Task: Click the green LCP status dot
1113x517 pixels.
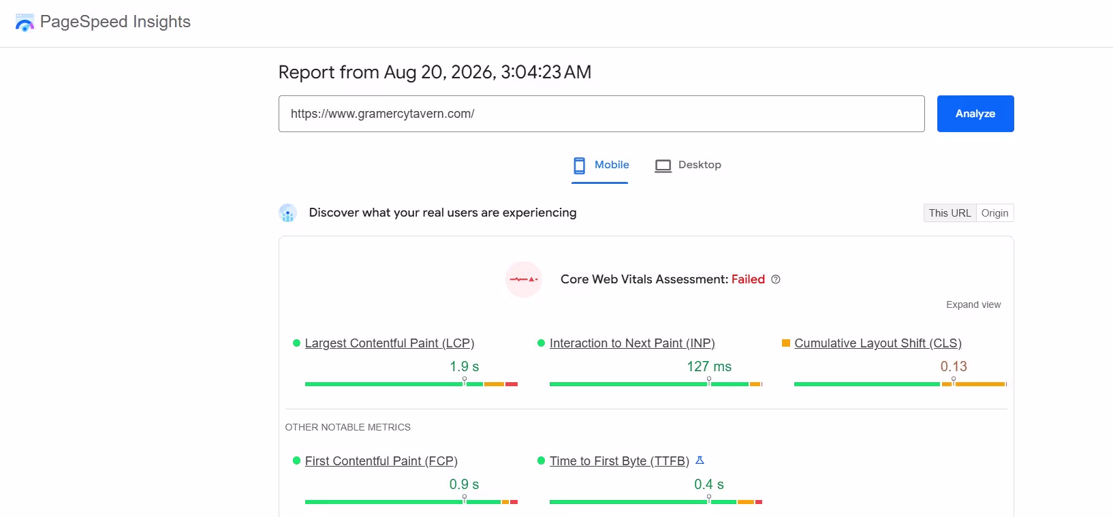Action: click(296, 343)
